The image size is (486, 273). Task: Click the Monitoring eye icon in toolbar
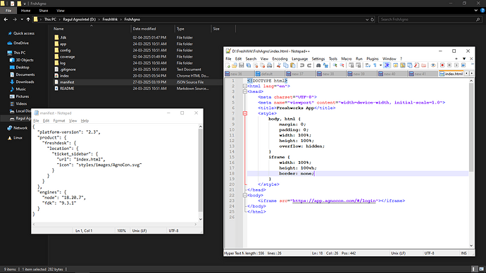coord(433,65)
